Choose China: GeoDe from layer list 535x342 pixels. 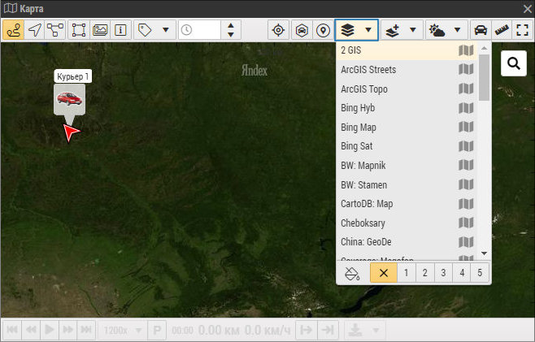click(x=406, y=242)
